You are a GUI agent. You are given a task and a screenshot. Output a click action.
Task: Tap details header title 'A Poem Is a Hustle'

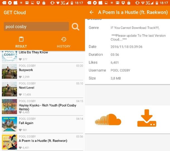(133, 12)
